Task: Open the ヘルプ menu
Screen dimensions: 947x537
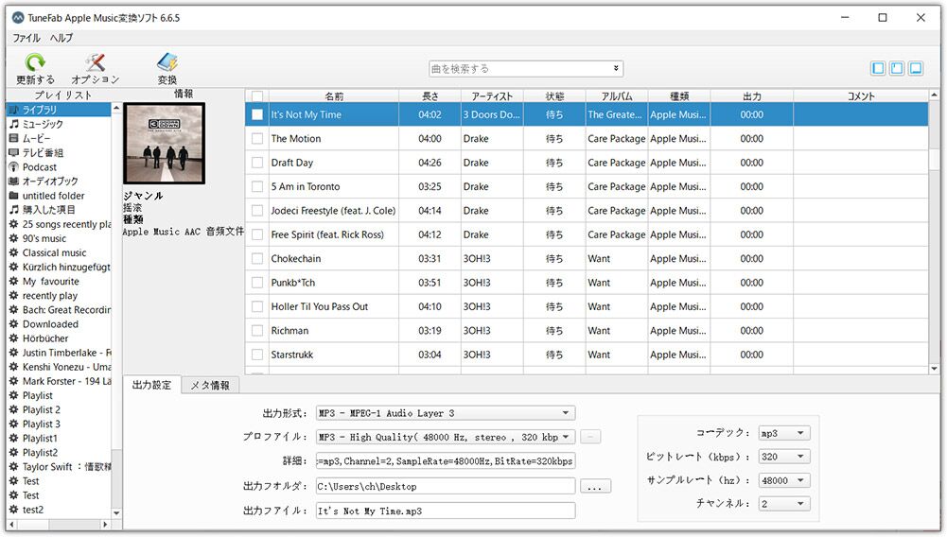Action: [x=61, y=38]
